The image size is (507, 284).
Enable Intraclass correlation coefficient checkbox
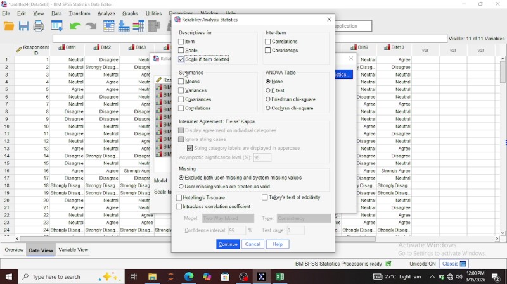coord(179,206)
